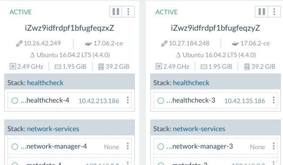This screenshot has height=165, width=283.
Task: Click the network-manager-4 status circle icon
Action: click(x=15, y=147)
